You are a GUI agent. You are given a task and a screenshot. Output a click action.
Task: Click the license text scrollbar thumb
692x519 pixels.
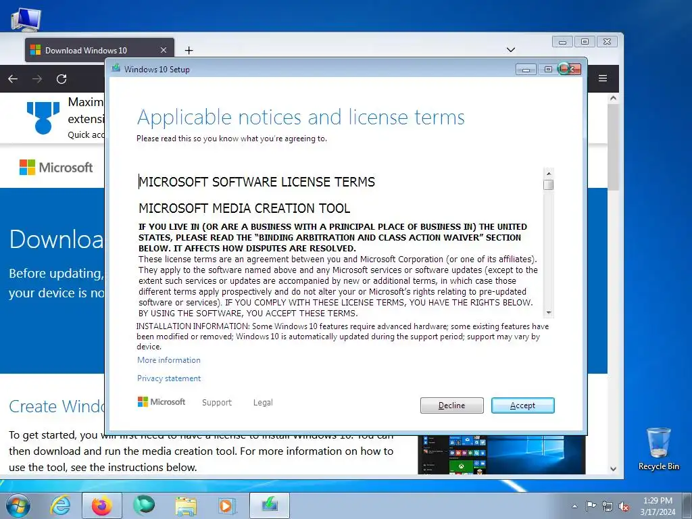click(549, 184)
